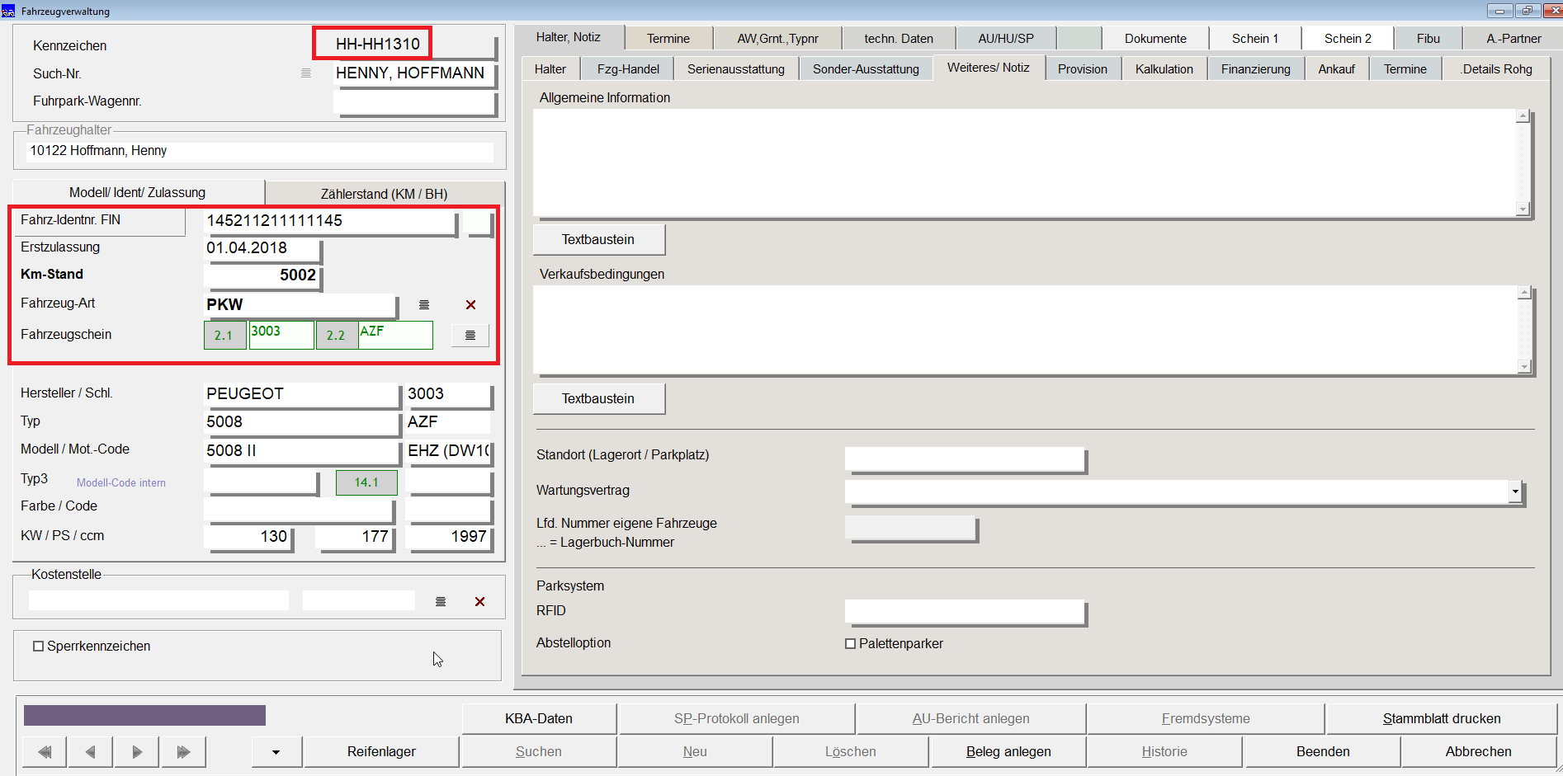Click Stammblatt drucken button
1563x776 pixels.
tap(1442, 719)
